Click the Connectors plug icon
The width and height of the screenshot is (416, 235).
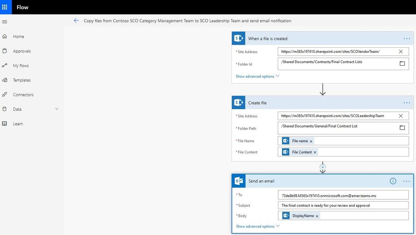(5, 95)
